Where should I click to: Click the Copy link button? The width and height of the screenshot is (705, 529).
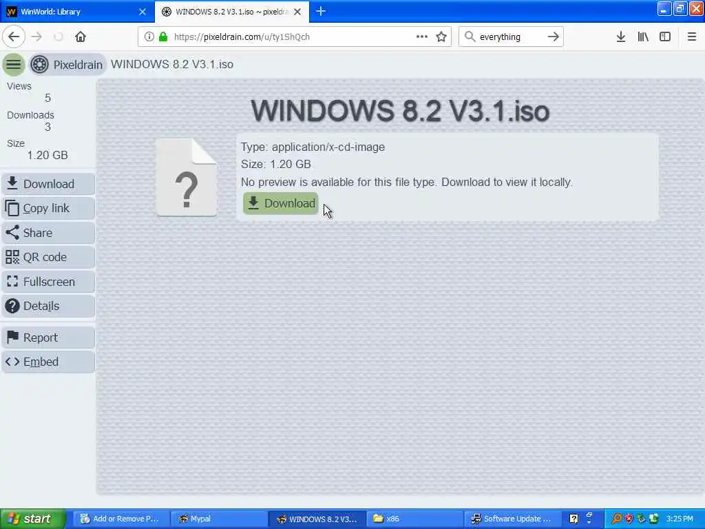pos(48,208)
